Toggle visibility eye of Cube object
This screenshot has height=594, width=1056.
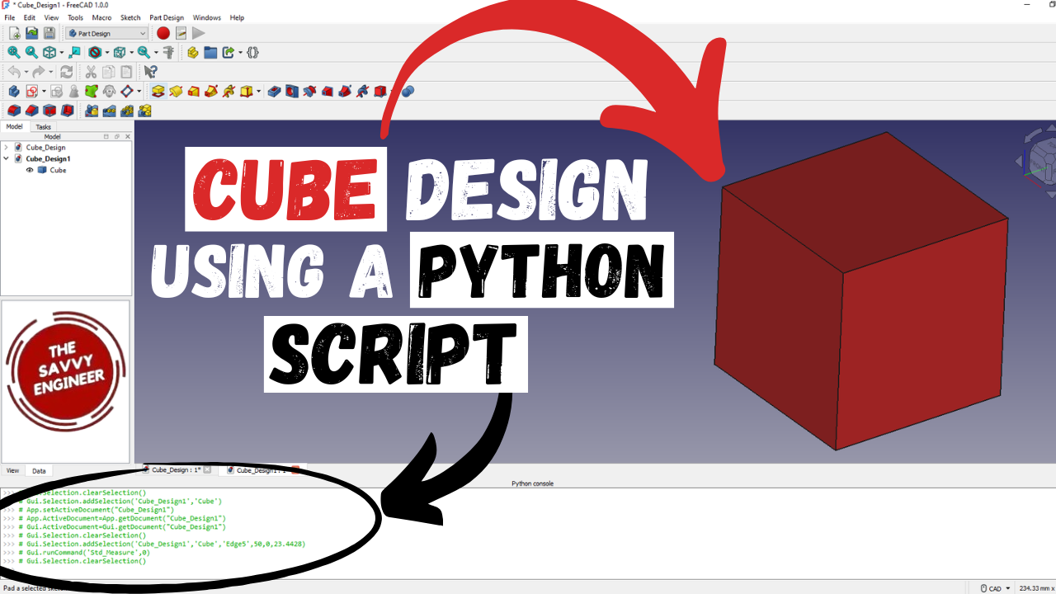tap(30, 170)
